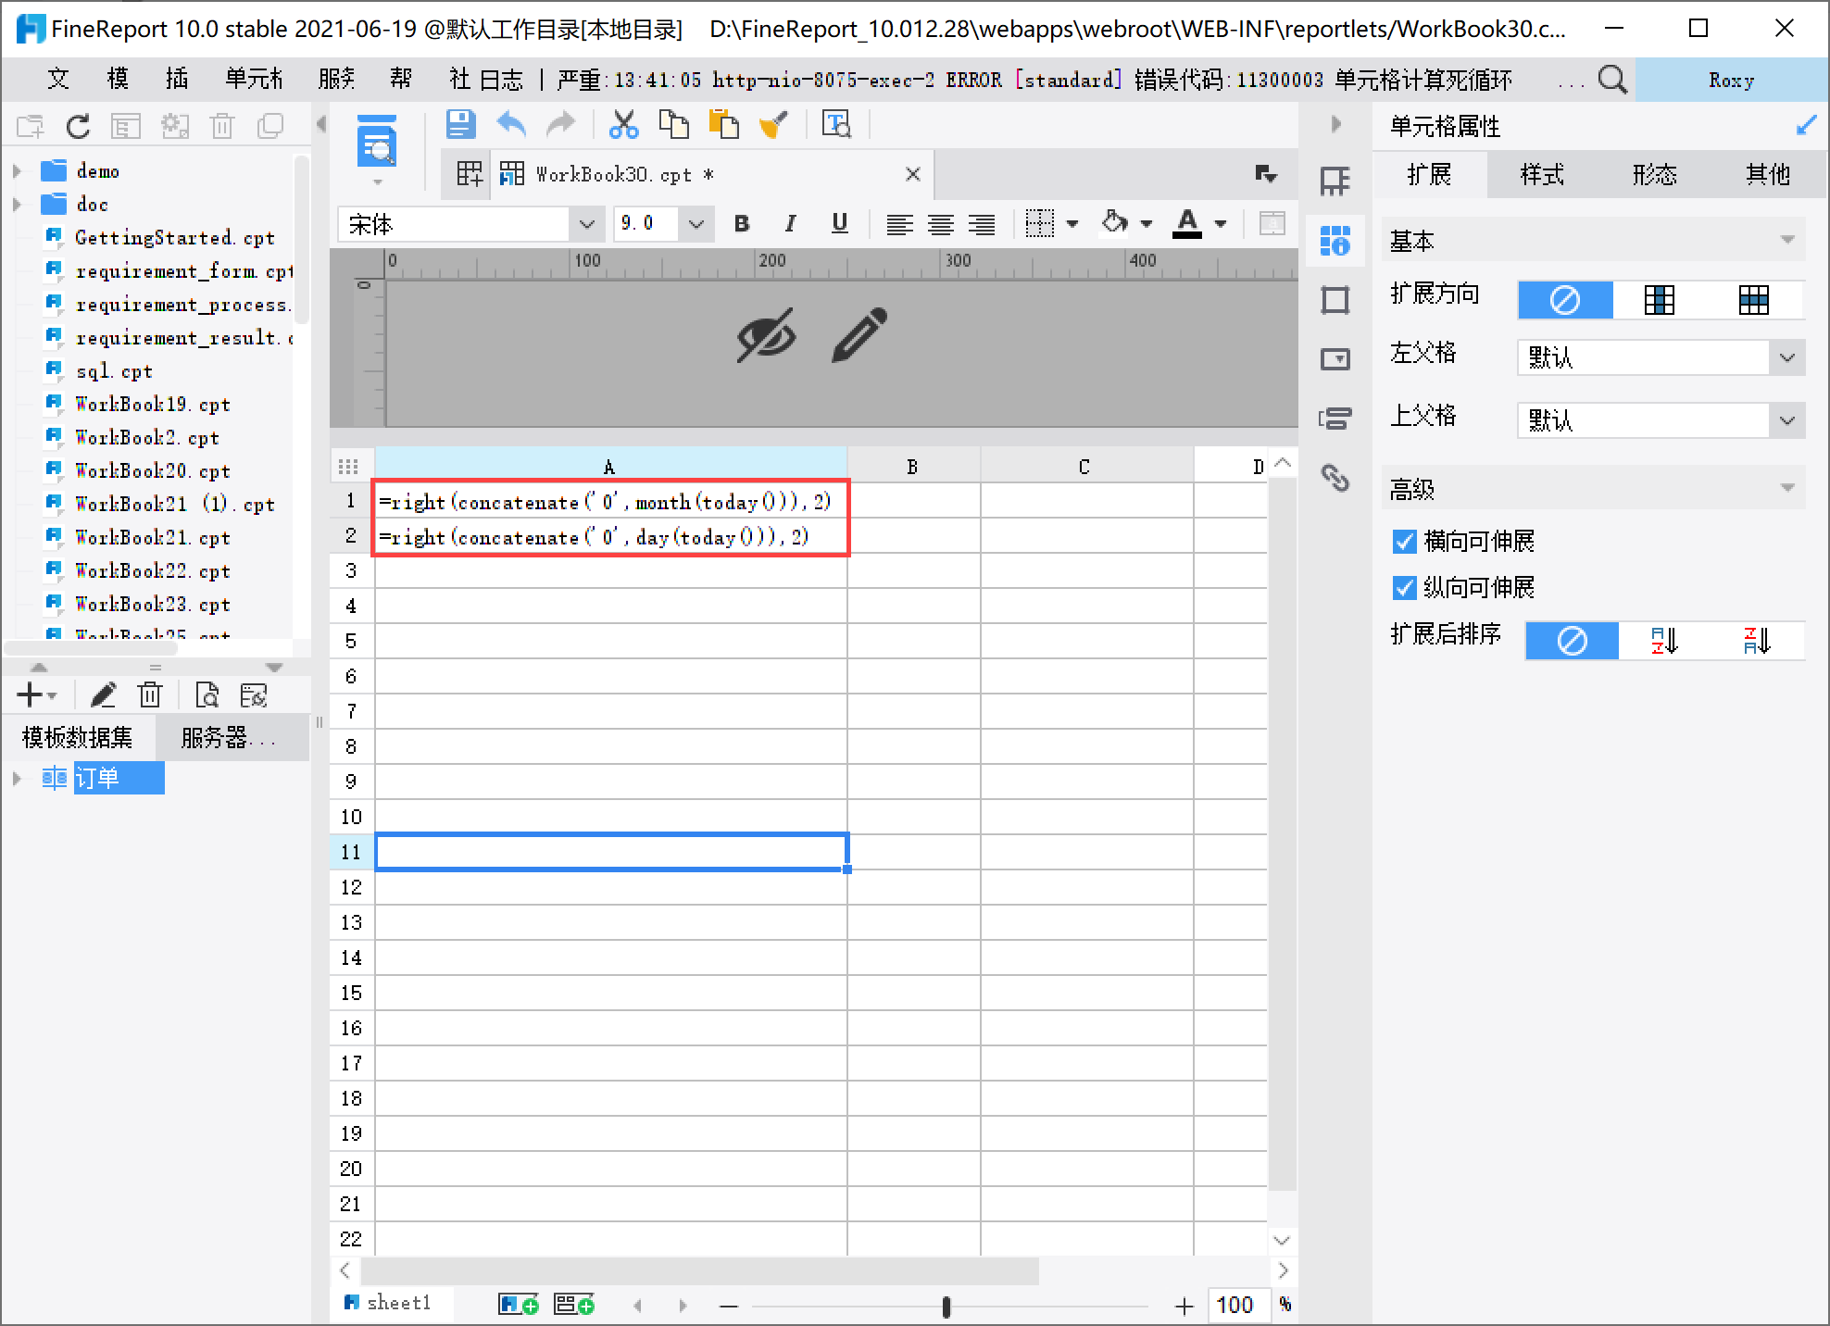Click the Save template icon
1830x1326 pixels.
pyautogui.click(x=460, y=124)
